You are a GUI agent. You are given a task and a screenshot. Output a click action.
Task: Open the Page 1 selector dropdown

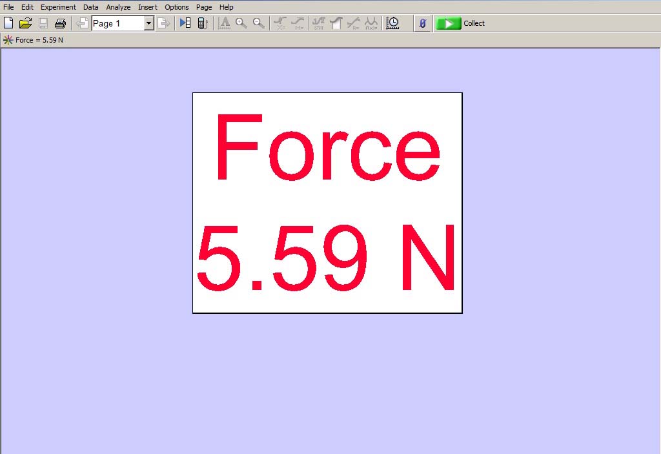point(148,23)
